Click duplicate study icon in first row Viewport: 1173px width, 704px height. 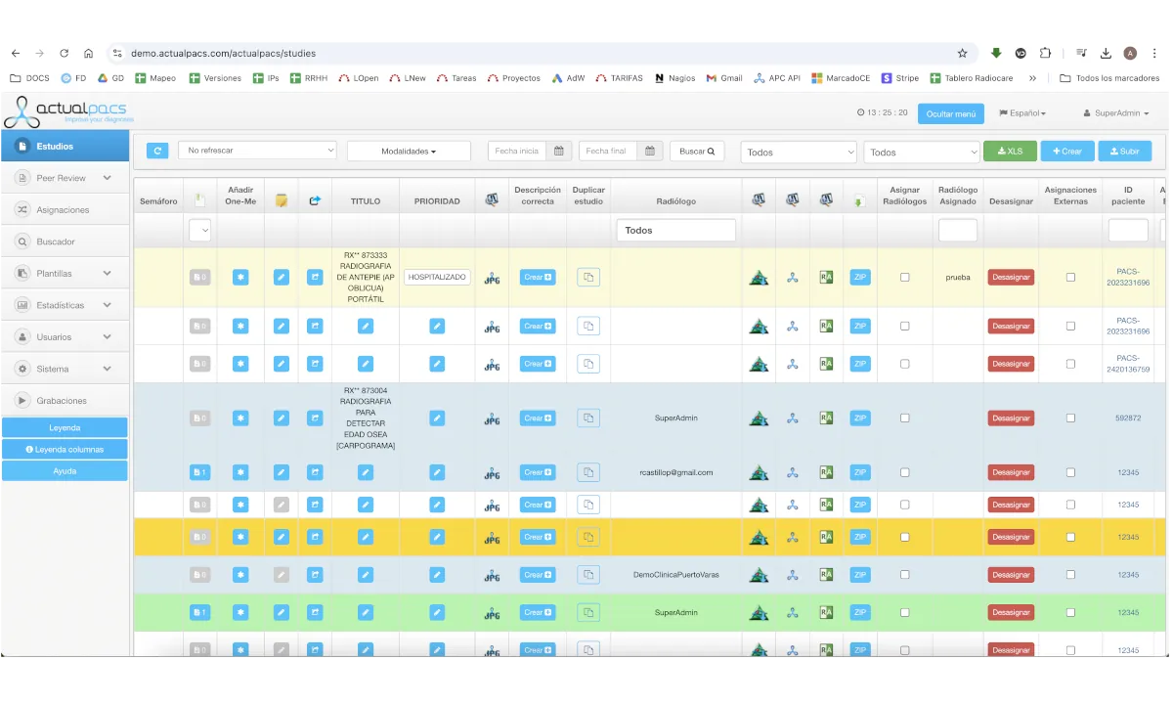(x=588, y=278)
